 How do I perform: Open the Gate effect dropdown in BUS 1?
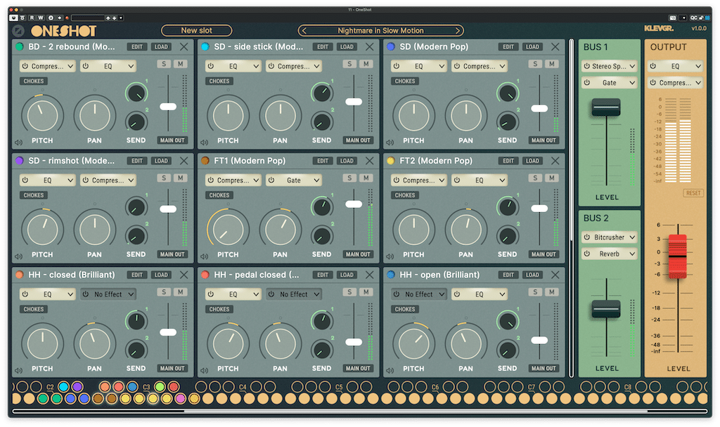(609, 82)
